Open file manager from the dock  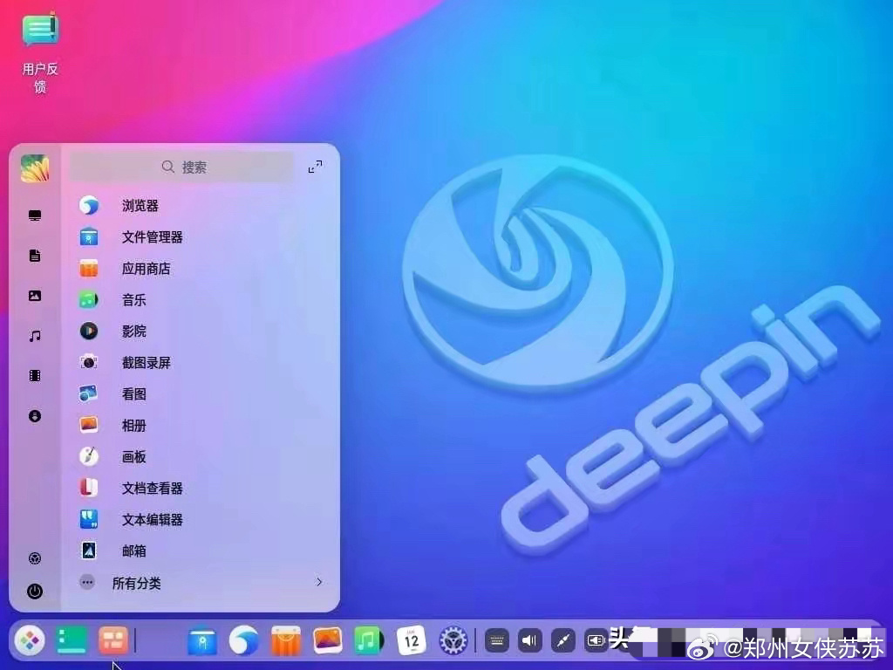[x=202, y=641]
